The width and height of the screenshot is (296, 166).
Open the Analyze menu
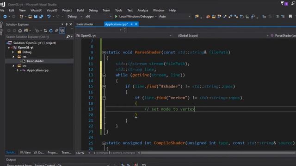point(143,10)
